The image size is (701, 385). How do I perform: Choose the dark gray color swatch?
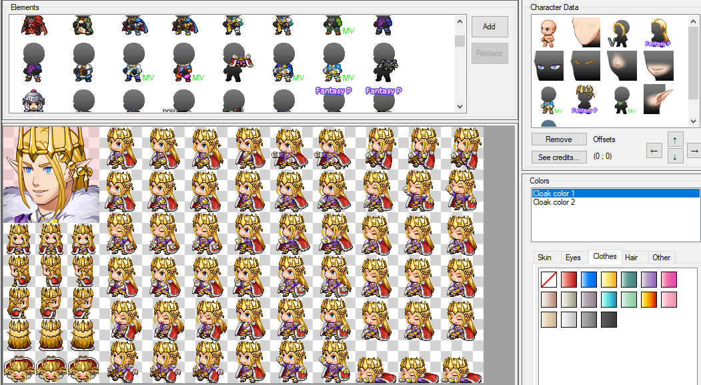pyautogui.click(x=609, y=320)
